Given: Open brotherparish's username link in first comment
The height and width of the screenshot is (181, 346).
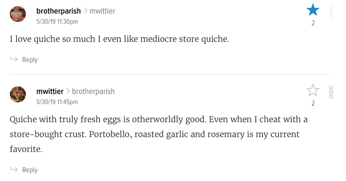Looking at the screenshot, I should (x=58, y=11).
